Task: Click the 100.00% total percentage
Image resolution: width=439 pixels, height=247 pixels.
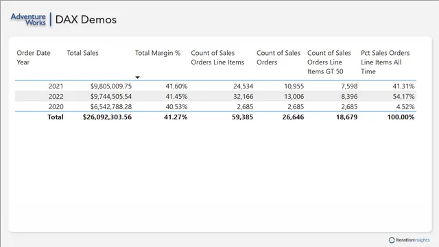Action: coord(401,117)
